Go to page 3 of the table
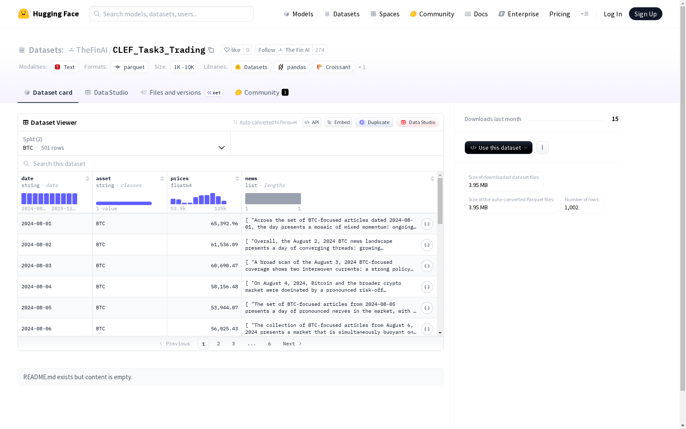Image resolution: width=686 pixels, height=429 pixels. [234, 344]
